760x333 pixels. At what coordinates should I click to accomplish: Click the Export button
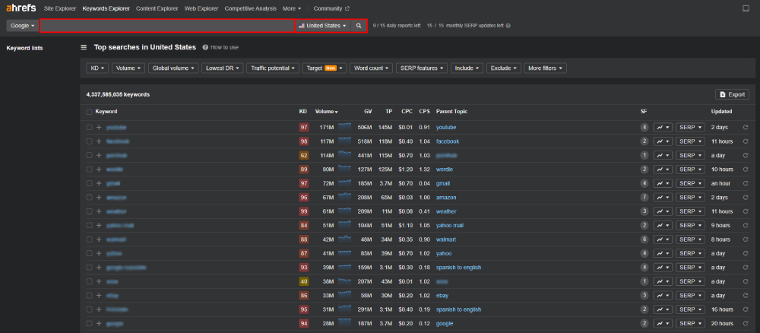pos(733,94)
